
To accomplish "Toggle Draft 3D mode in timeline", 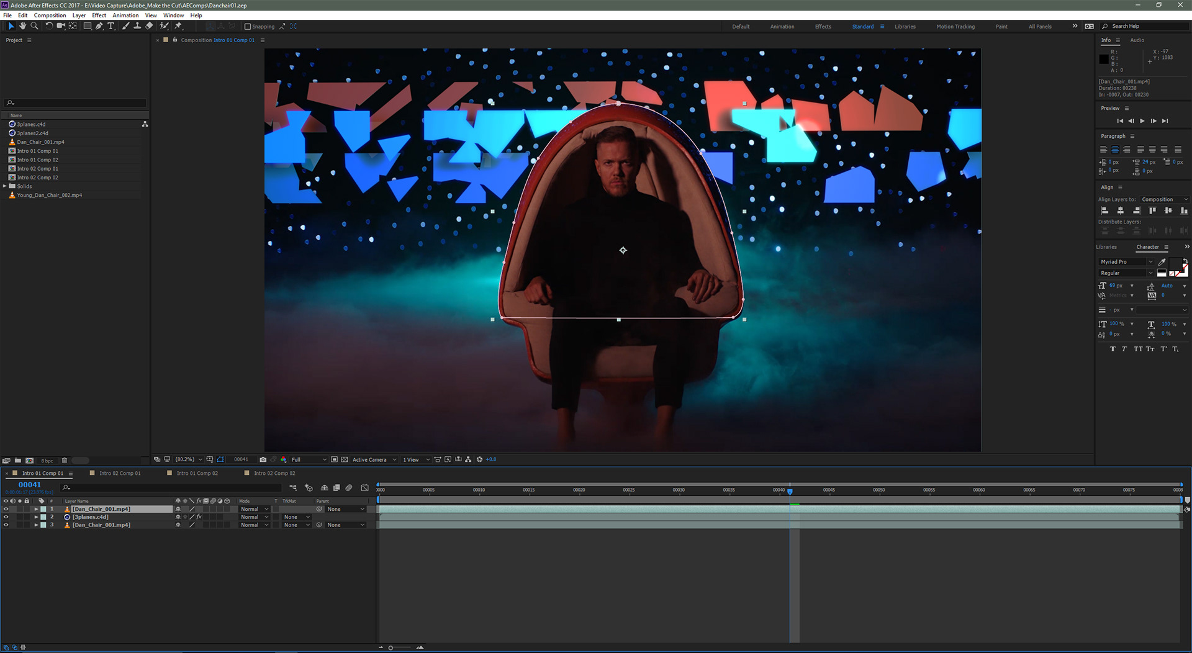I will 309,488.
